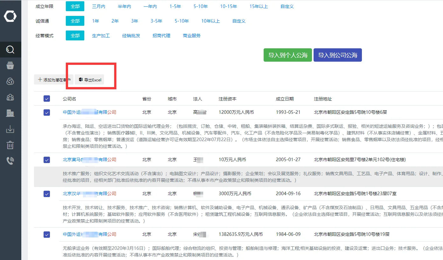Open the company building sidebar icon
Viewport: 443px width, 260px height.
click(x=10, y=113)
